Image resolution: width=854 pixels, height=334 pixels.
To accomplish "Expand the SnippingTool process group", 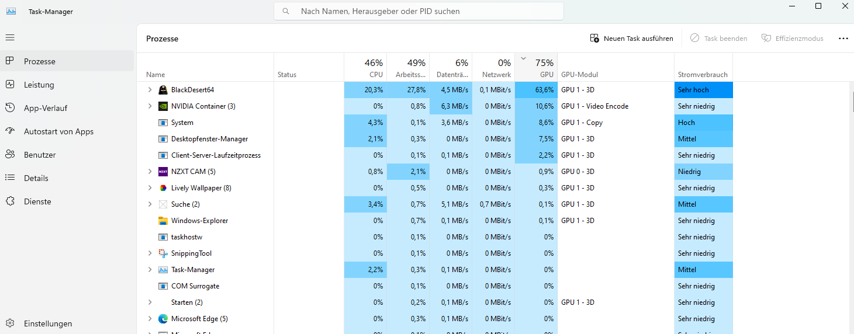I will coord(150,253).
